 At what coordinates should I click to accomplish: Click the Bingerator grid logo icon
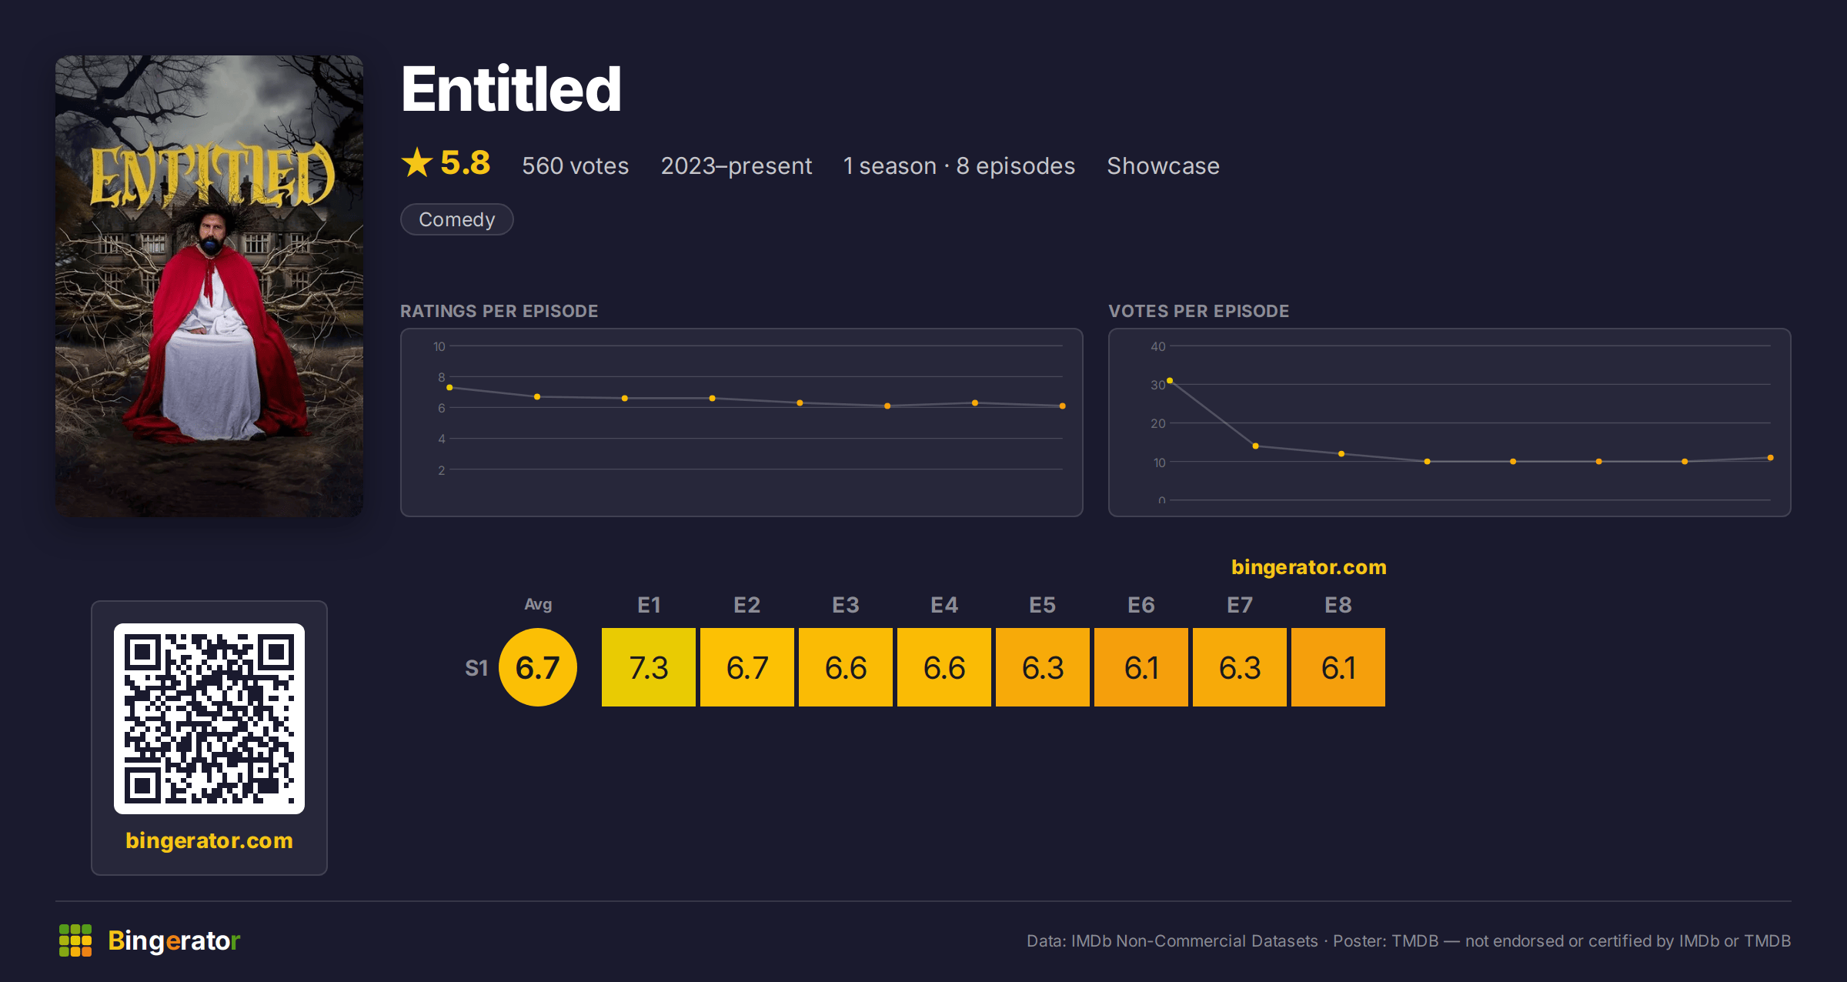point(75,940)
